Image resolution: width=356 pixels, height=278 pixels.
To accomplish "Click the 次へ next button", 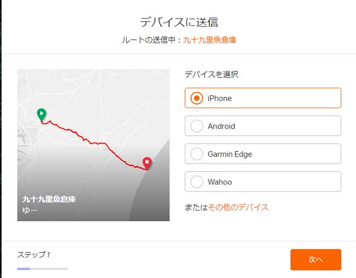I will [x=315, y=259].
